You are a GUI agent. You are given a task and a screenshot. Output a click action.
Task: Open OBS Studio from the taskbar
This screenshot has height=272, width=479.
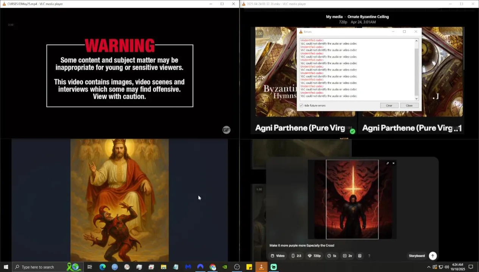click(x=237, y=267)
